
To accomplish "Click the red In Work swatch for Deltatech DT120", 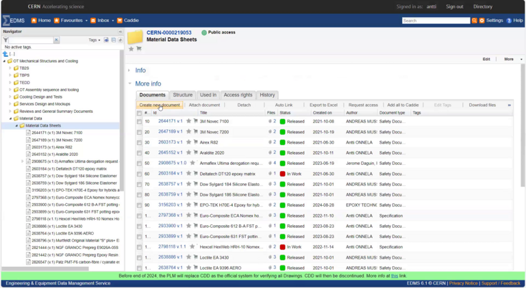I will [x=282, y=174].
